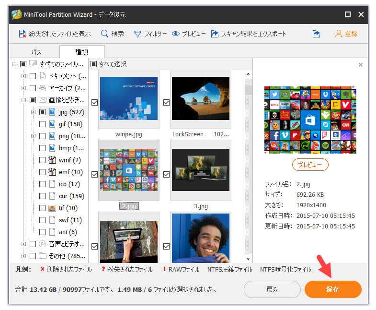This screenshot has width=376, height=310.
Task: Expand the jpg (527) node
Action: click(33, 112)
